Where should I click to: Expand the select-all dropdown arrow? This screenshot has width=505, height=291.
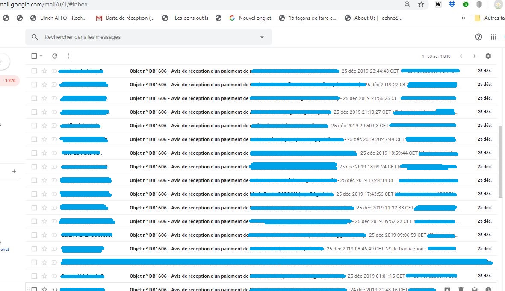point(41,56)
